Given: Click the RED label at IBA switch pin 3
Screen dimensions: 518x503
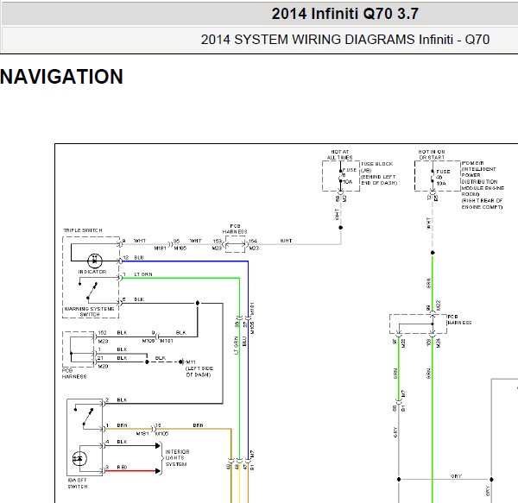Looking at the screenshot, I should coord(122,468).
